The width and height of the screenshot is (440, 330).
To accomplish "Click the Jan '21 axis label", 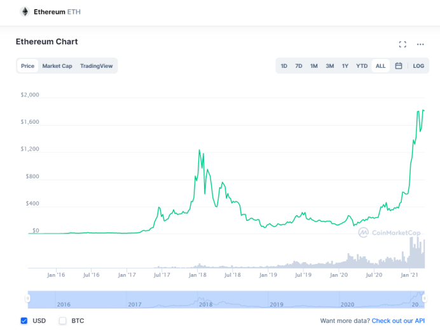I will (x=409, y=275).
